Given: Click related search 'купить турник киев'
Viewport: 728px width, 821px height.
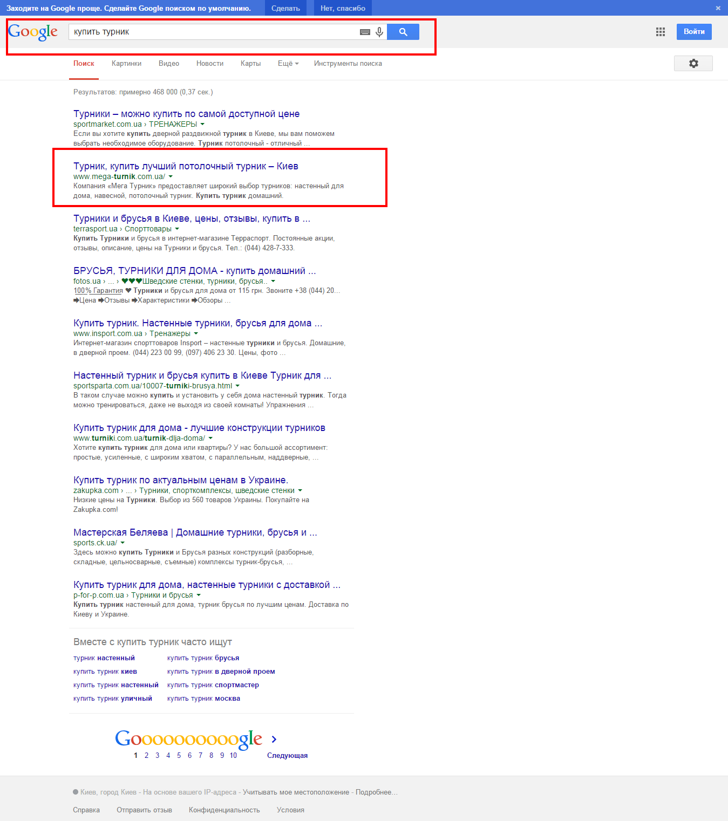Looking at the screenshot, I should (105, 672).
